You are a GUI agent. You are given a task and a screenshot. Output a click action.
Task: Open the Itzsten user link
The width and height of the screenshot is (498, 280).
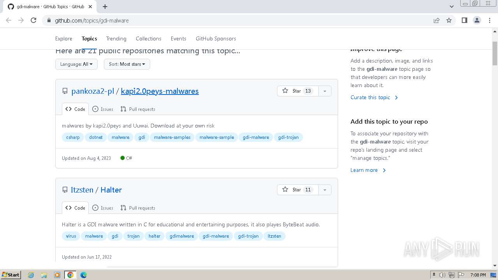(x=82, y=190)
